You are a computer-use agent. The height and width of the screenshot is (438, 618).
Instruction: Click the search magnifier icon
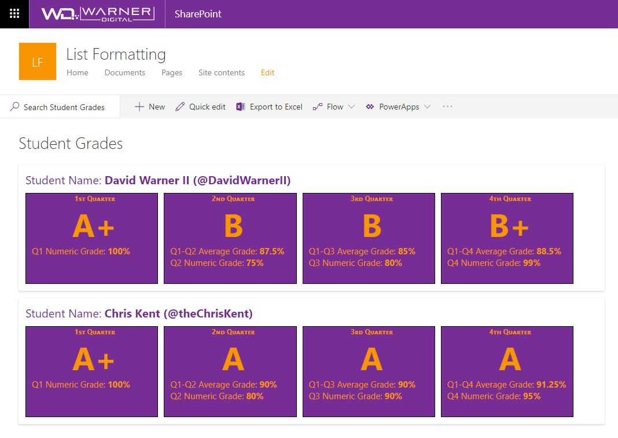[x=14, y=107]
